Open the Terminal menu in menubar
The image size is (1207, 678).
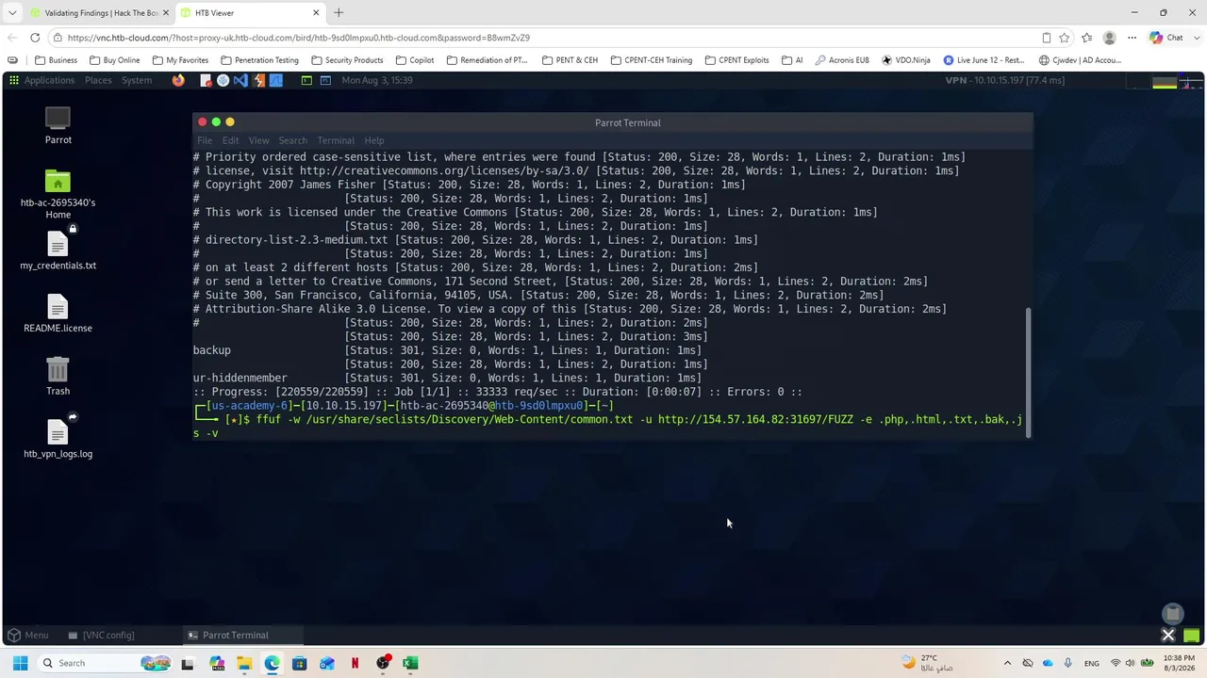click(x=336, y=140)
